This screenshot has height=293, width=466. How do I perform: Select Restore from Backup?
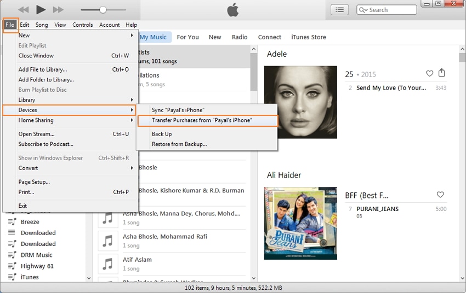(x=207, y=144)
